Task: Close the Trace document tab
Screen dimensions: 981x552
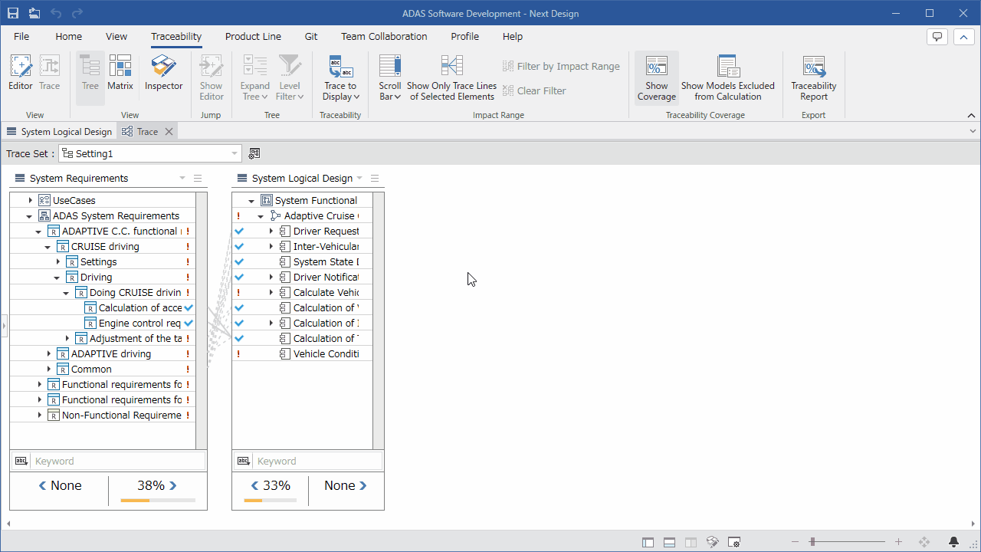Action: 169,132
